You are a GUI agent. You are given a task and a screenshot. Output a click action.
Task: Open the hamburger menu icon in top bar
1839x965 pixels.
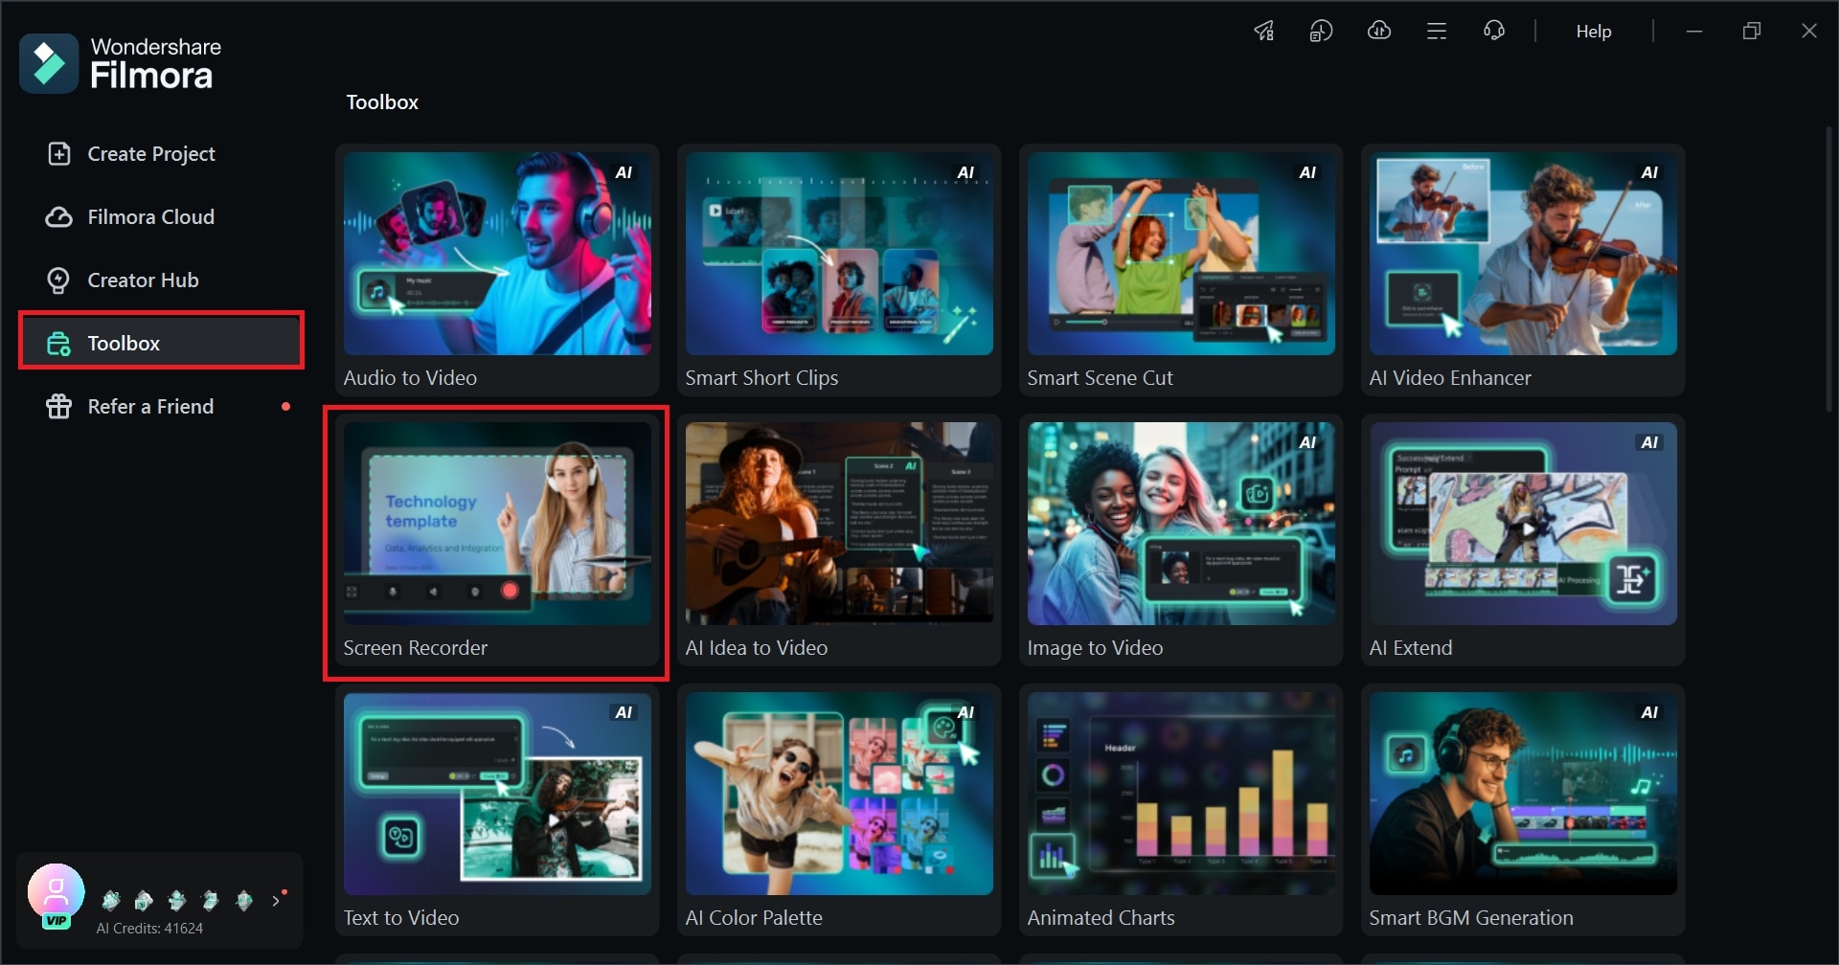click(x=1437, y=31)
